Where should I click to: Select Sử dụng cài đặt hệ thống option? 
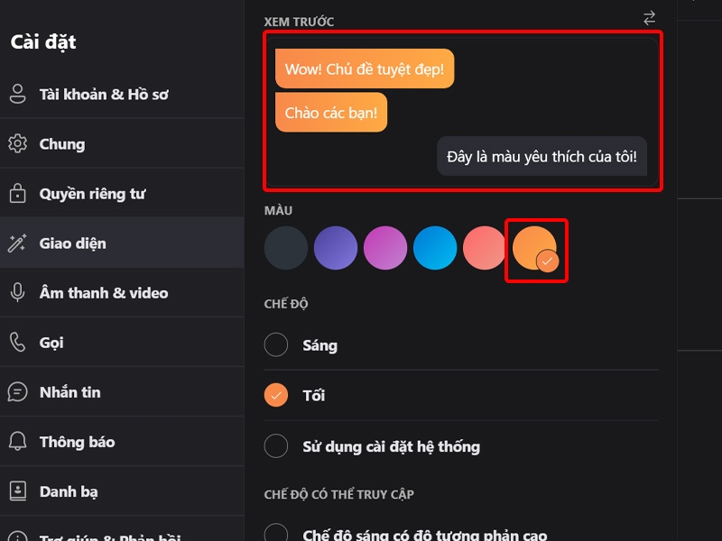coord(276,445)
